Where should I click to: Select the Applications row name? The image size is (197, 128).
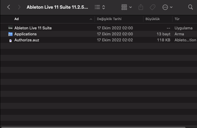[25, 34]
